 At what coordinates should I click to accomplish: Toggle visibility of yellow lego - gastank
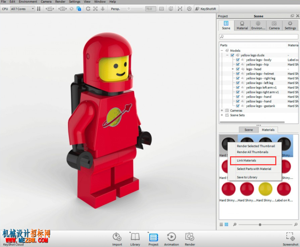(x=238, y=106)
